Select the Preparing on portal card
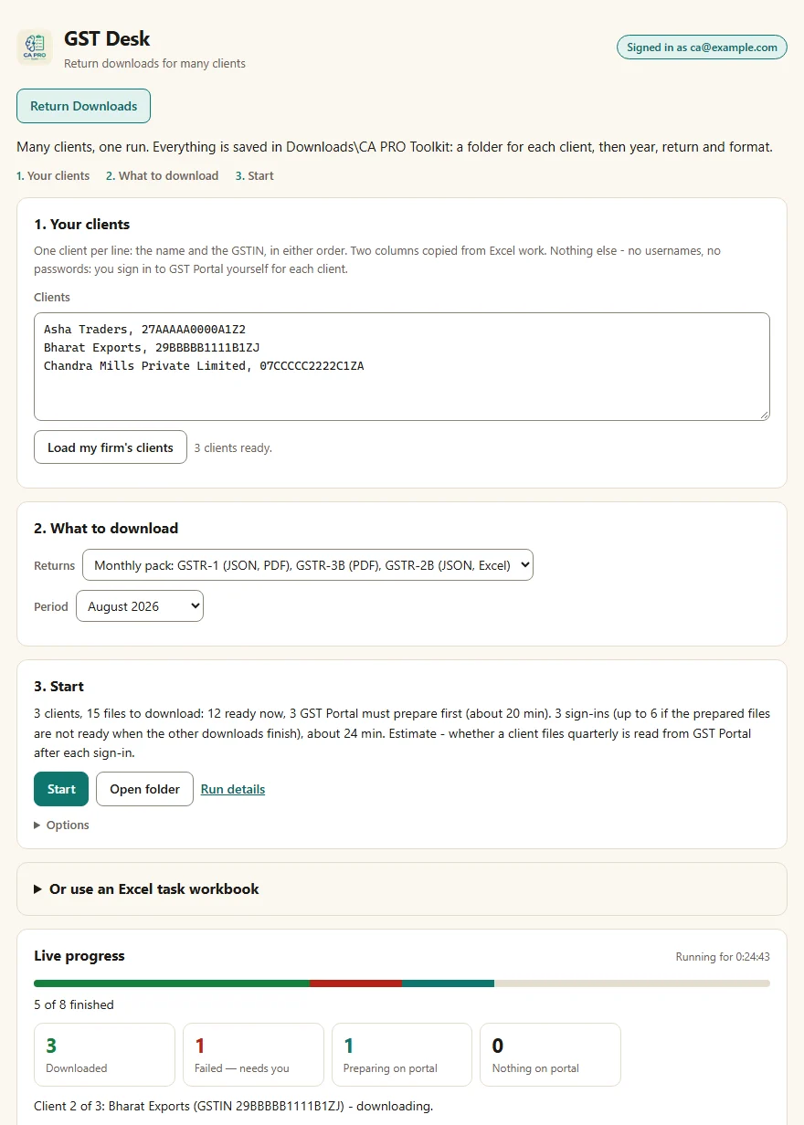804x1125 pixels. 402,1055
